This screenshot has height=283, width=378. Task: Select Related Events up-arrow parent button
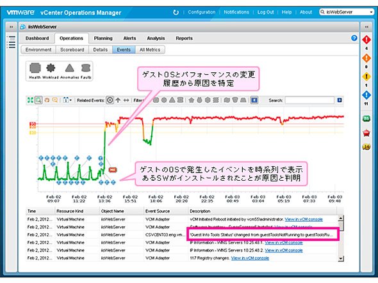[118, 100]
